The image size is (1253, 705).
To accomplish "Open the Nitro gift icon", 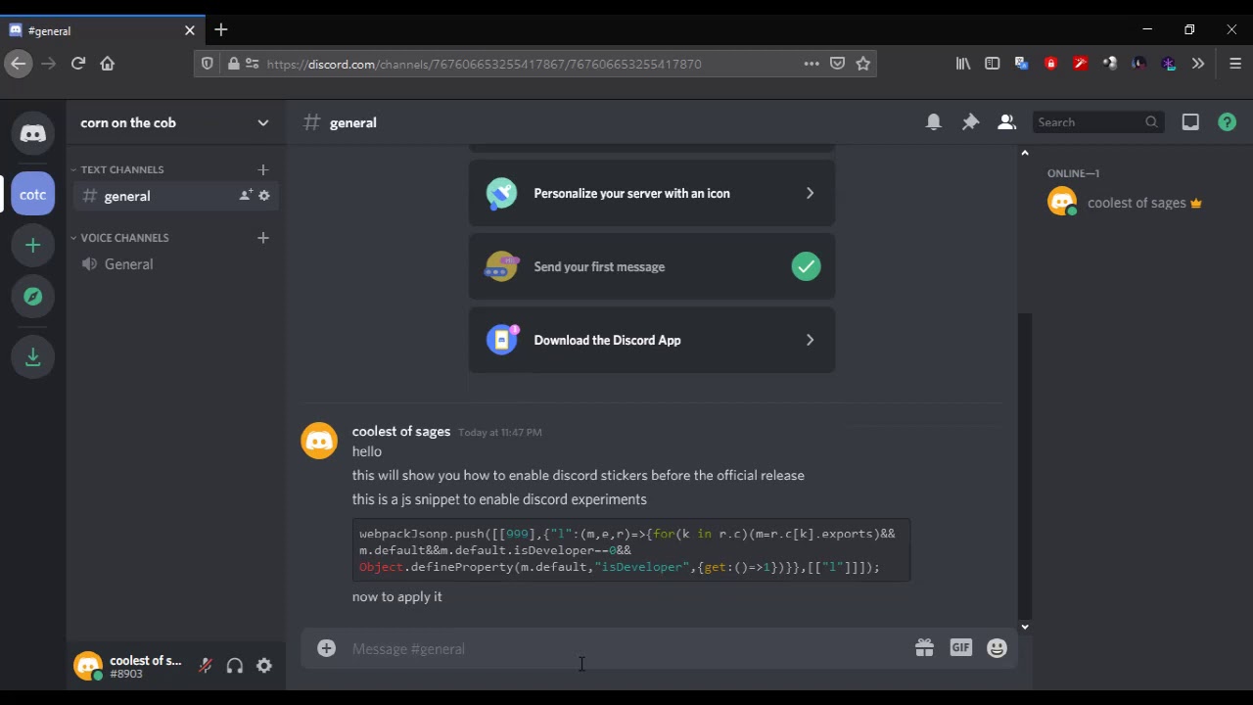I will coord(924,647).
